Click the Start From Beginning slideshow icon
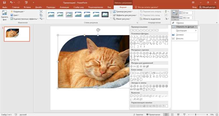 (x=26, y=3)
